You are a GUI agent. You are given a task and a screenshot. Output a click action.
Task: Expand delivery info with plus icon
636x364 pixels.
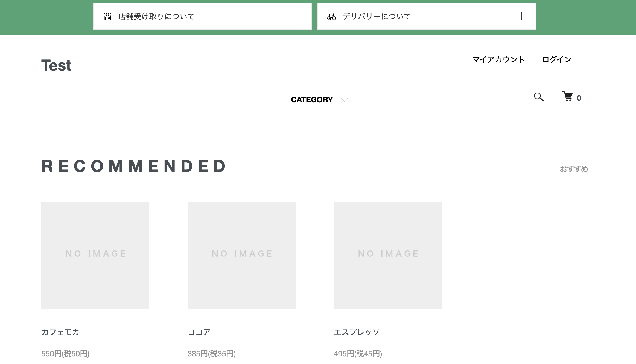[x=521, y=16]
